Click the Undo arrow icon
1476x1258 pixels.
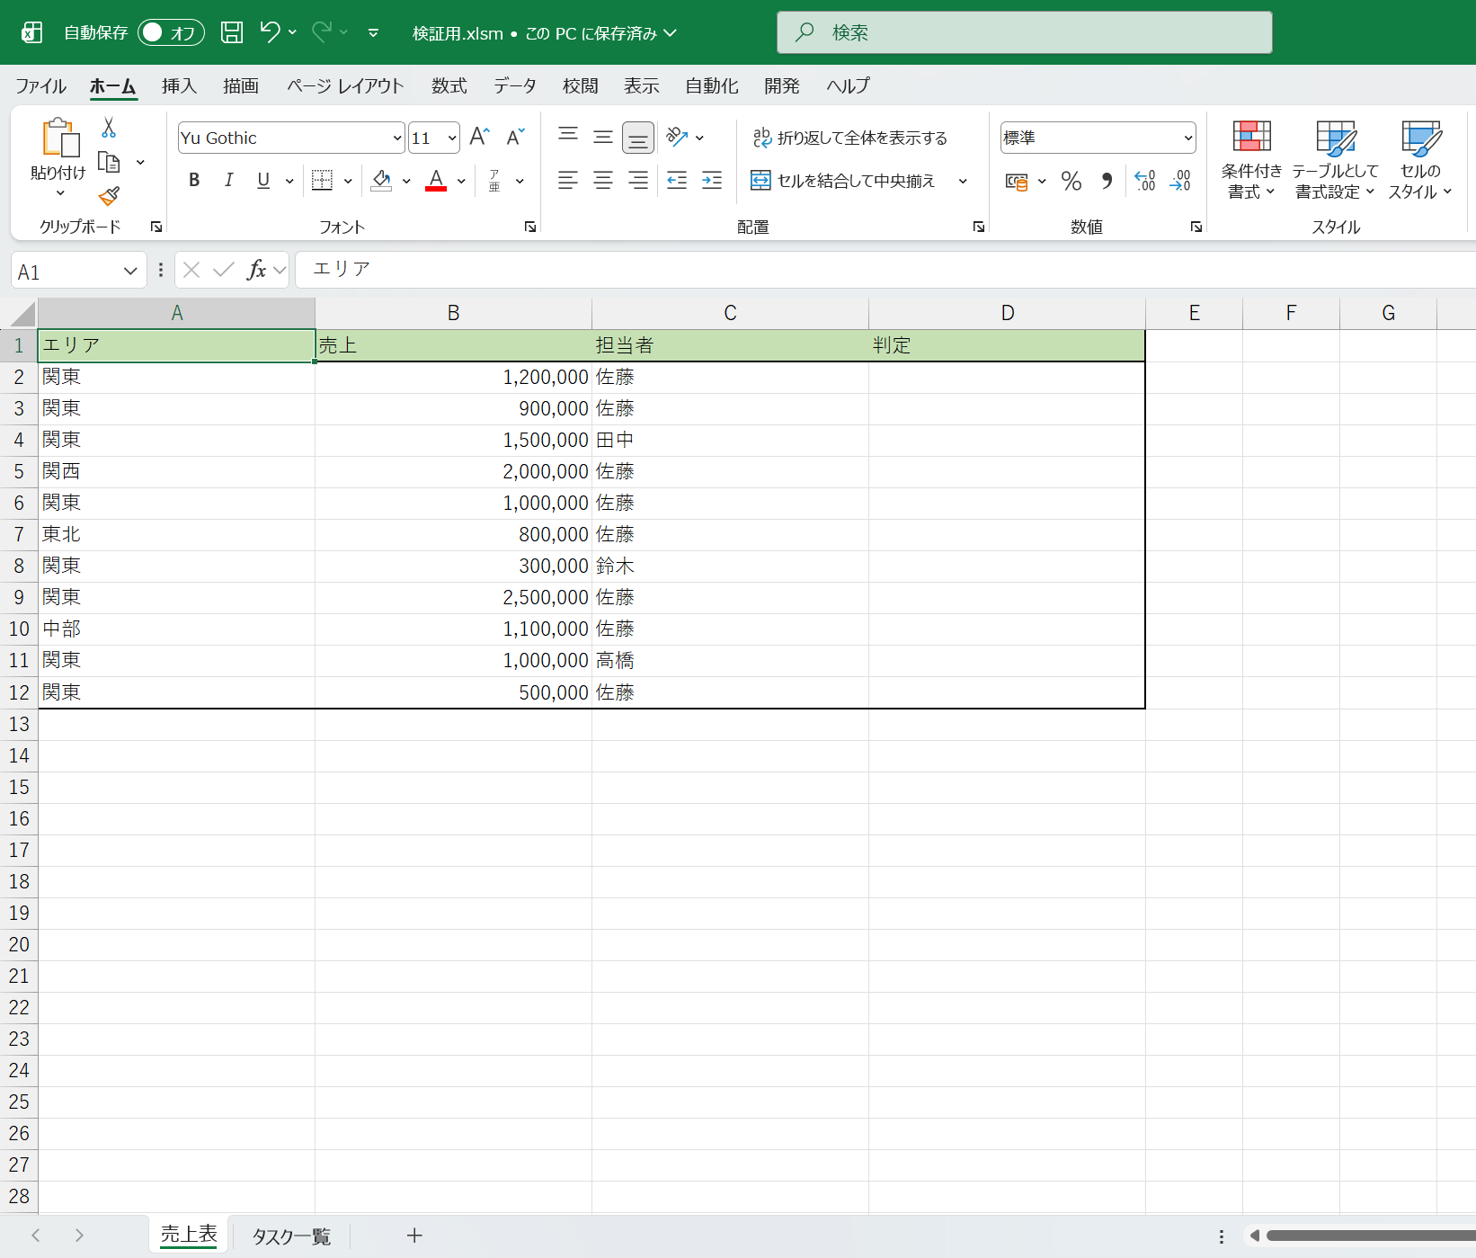tap(270, 31)
